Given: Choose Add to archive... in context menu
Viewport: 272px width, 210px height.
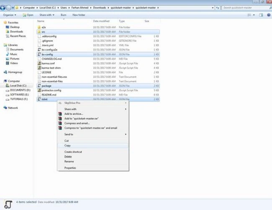Looking at the screenshot, I should [93, 114].
